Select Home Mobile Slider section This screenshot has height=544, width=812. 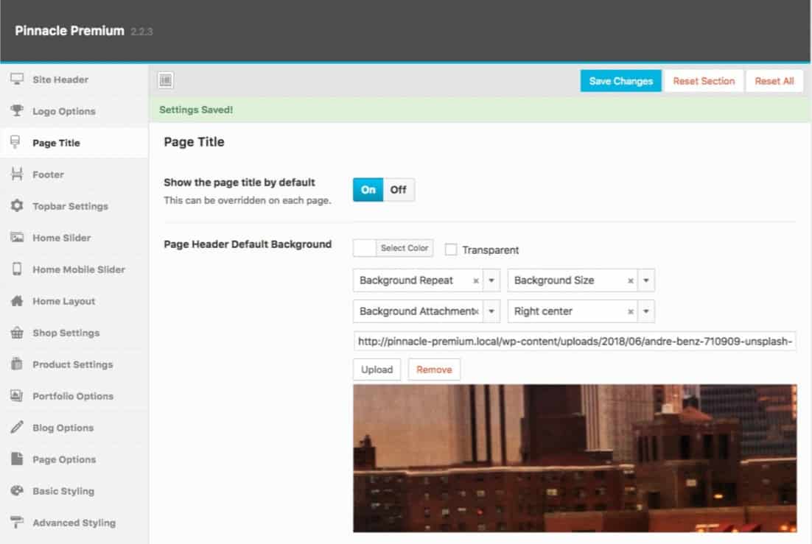[74, 269]
